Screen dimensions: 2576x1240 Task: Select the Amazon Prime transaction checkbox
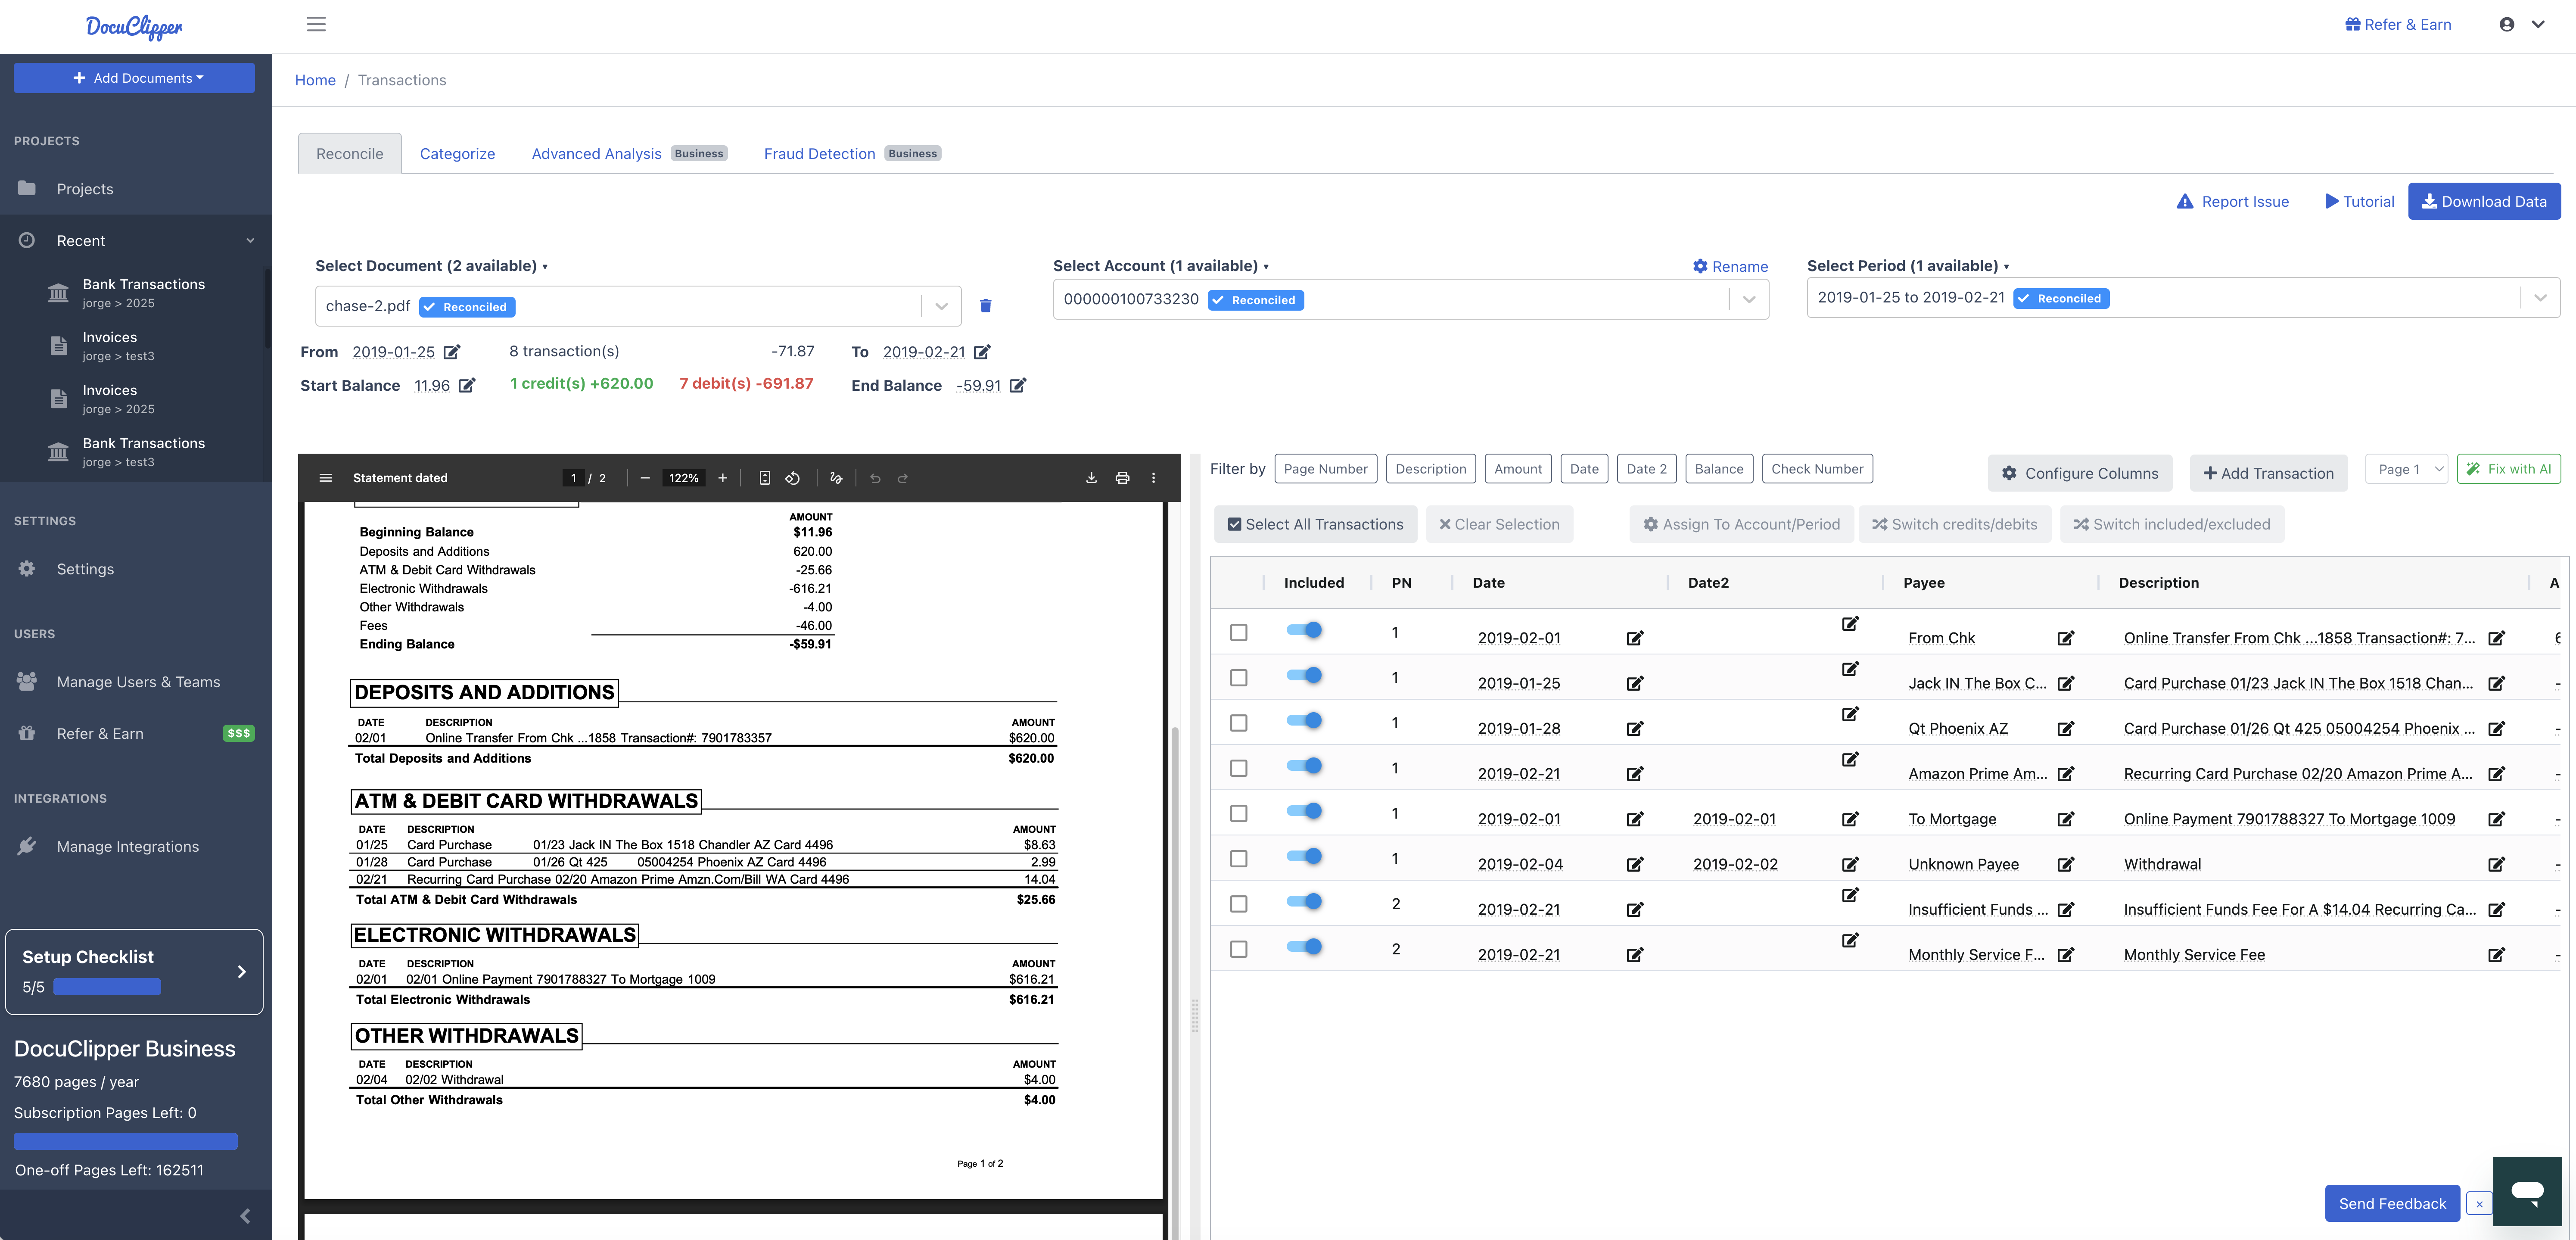pyautogui.click(x=1239, y=768)
